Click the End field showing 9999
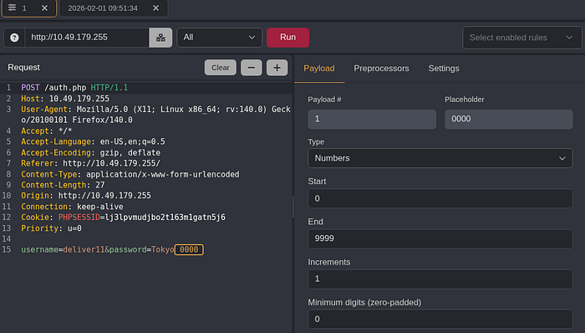Viewport: 585px width, 333px height. click(x=440, y=238)
